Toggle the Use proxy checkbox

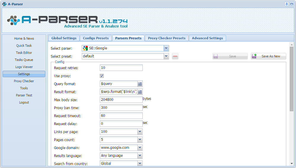[102, 76]
